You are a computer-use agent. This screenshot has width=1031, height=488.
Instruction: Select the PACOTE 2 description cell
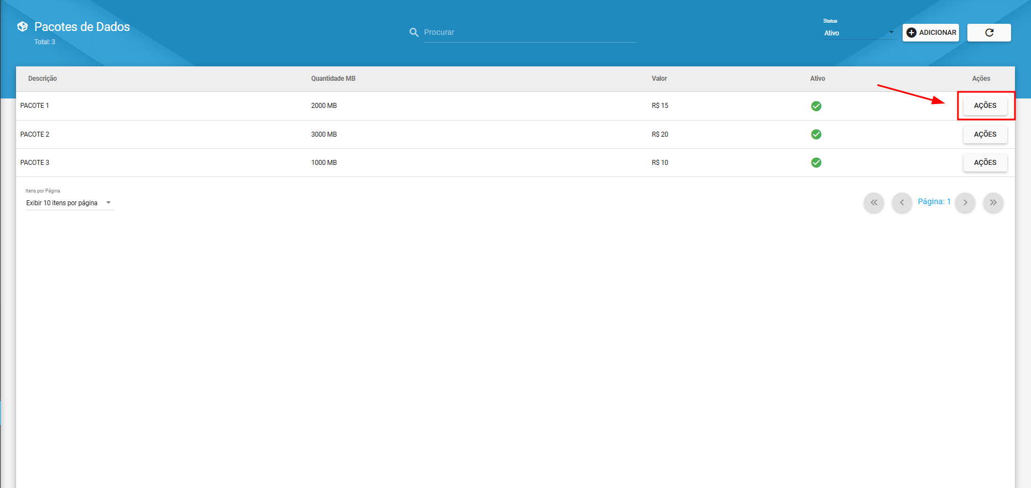point(35,134)
